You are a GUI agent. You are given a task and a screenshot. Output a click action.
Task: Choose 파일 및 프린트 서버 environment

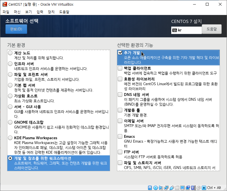click(10, 74)
